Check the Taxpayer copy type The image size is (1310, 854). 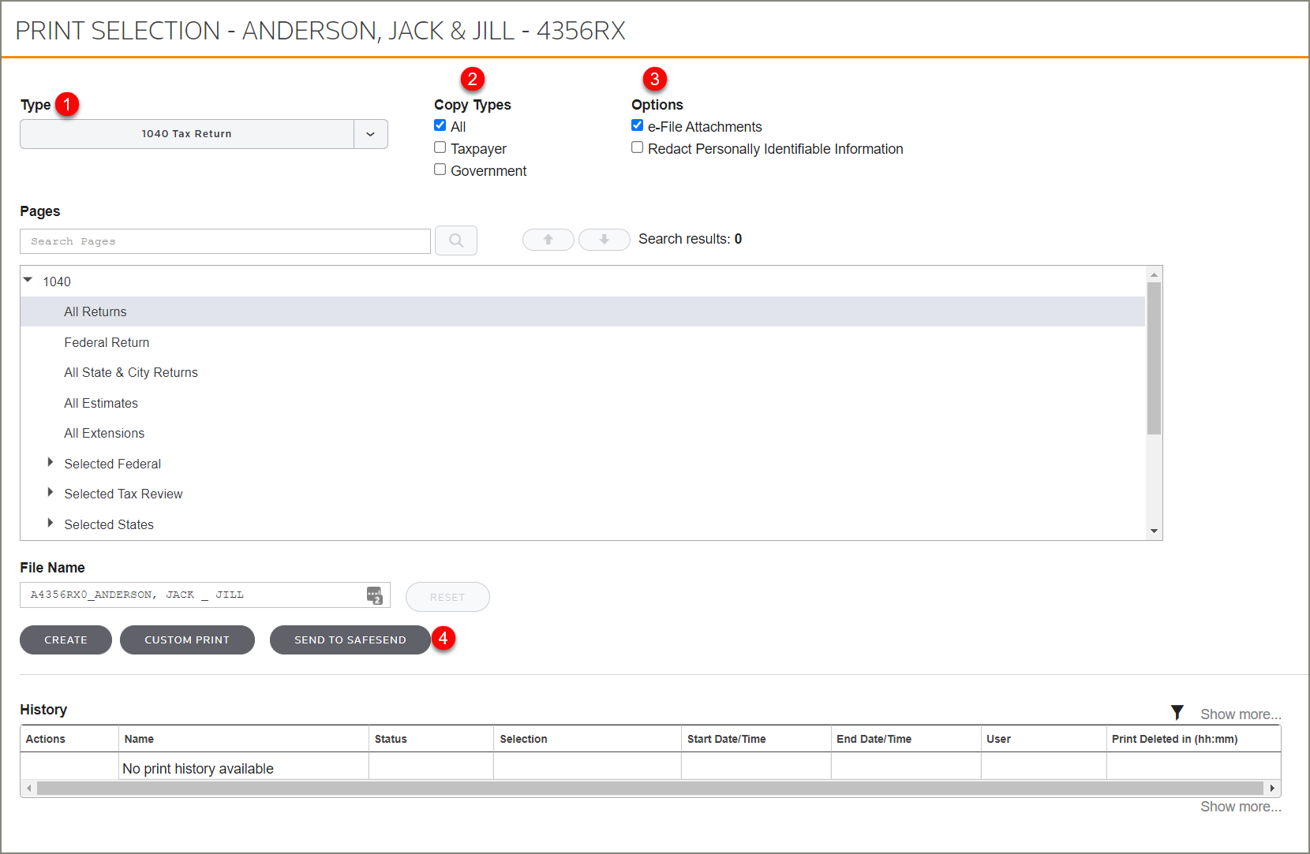[440, 147]
